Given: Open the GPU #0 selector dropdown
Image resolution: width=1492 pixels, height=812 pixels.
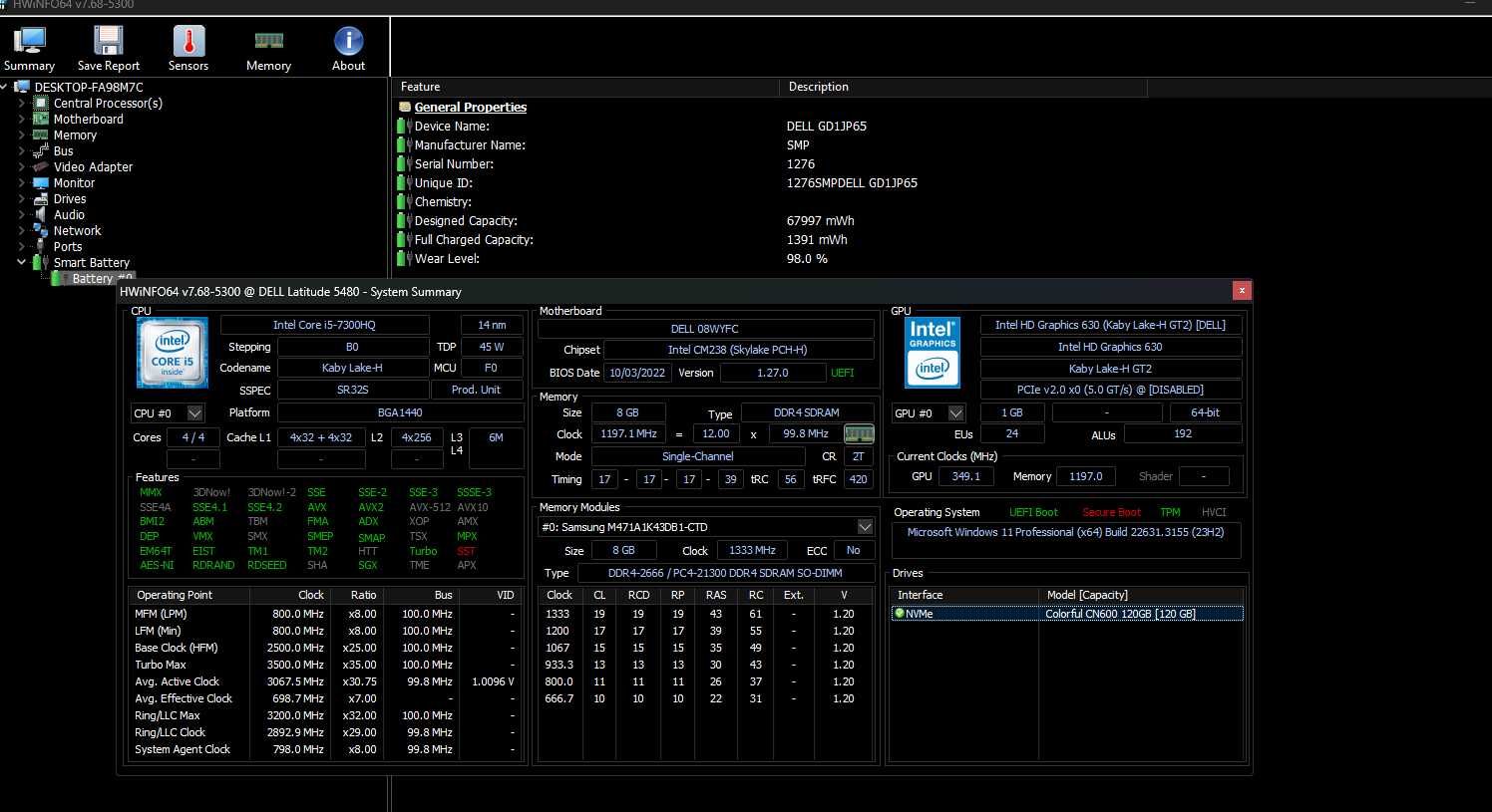Looking at the screenshot, I should point(955,412).
